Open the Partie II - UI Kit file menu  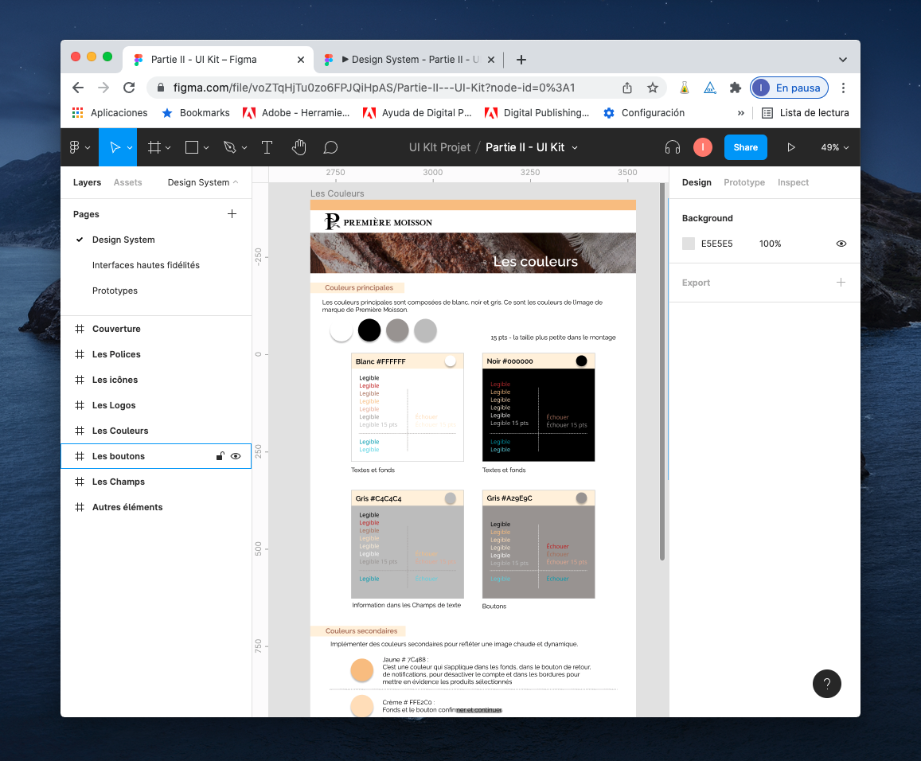coord(531,147)
